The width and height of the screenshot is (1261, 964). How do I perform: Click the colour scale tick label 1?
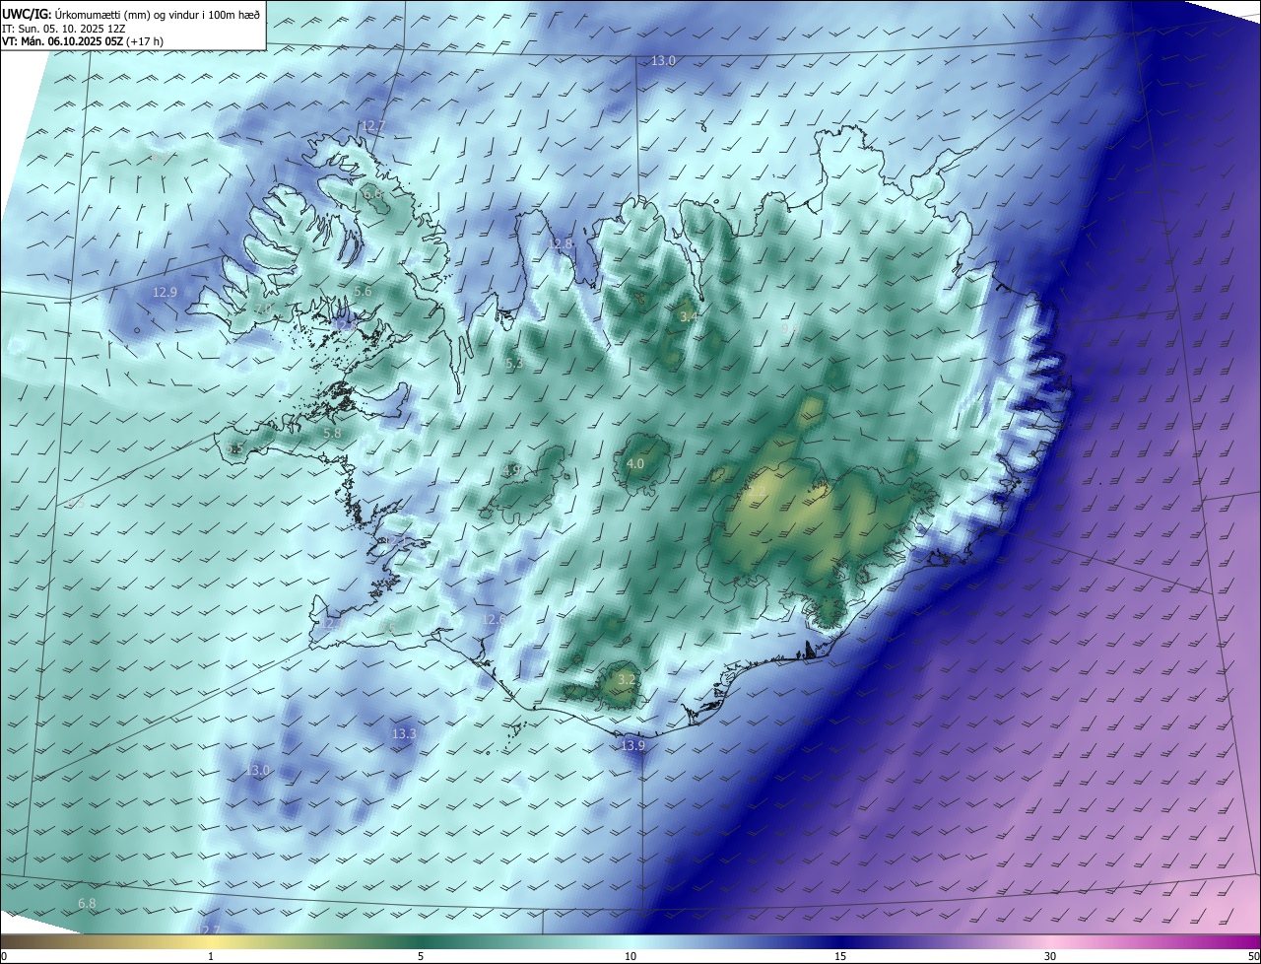coord(211,956)
